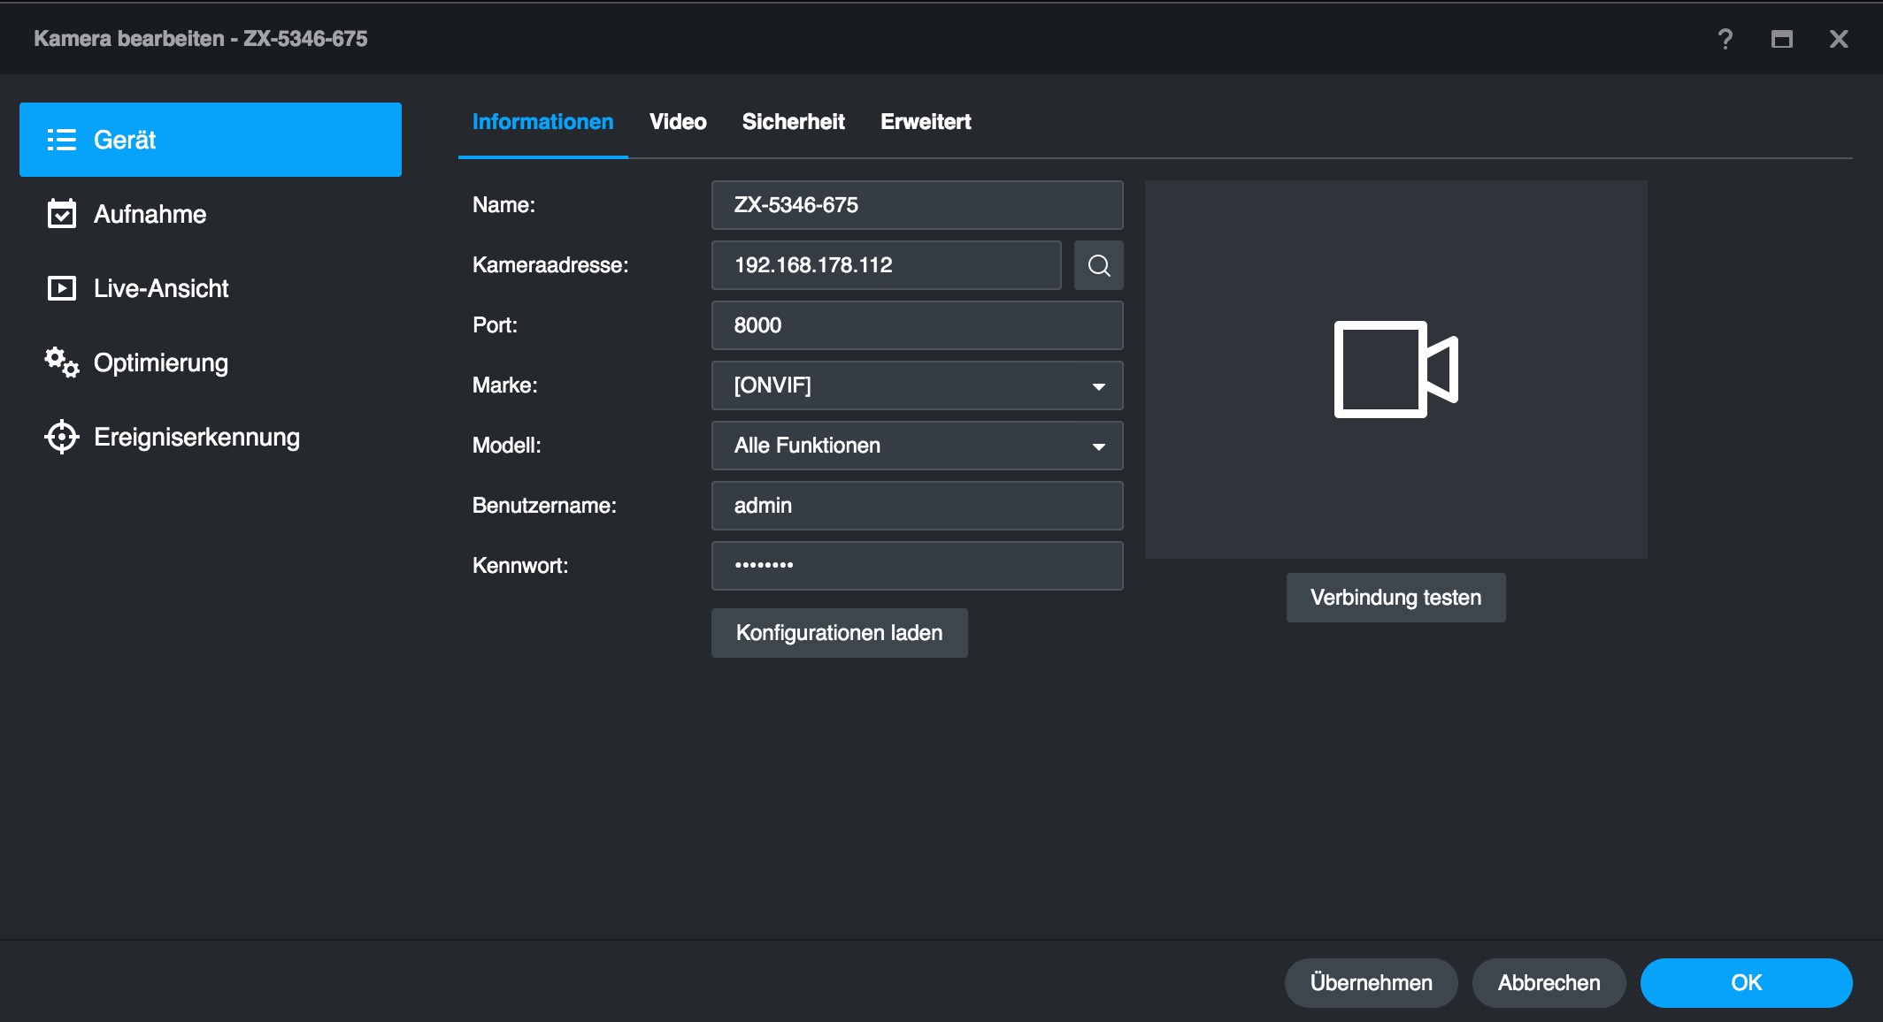Click Konfigurationen laden button

coord(839,633)
